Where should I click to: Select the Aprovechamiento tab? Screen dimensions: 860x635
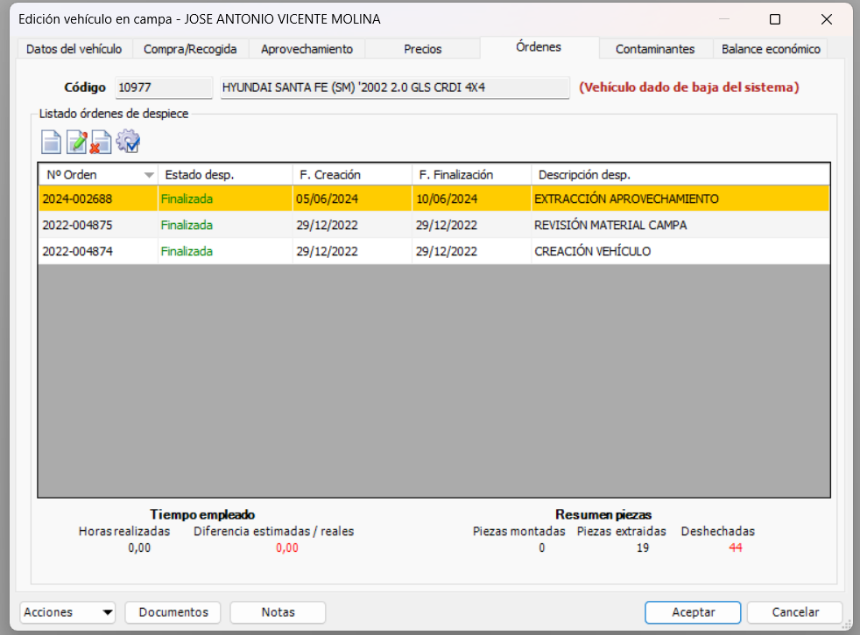(x=306, y=49)
